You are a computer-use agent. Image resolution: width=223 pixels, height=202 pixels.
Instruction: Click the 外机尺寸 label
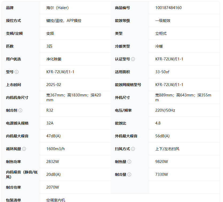click(x=123, y=98)
